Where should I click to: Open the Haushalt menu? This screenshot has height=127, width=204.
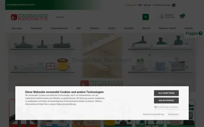coord(188,28)
